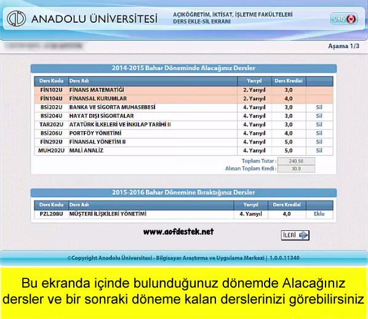Select course code FİN102U
The image size is (368, 319).
pos(52,90)
